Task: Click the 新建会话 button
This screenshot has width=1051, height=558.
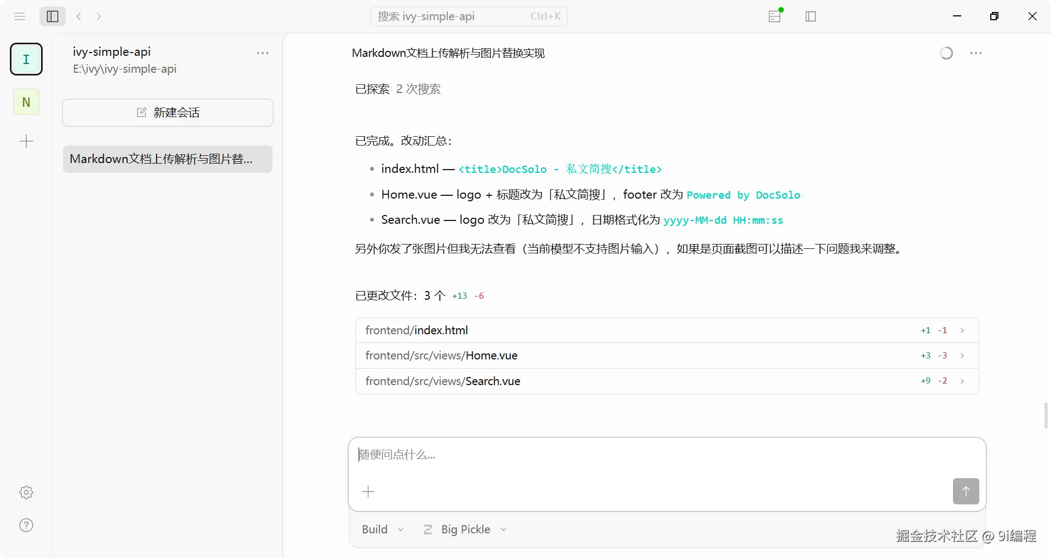Action: (168, 113)
